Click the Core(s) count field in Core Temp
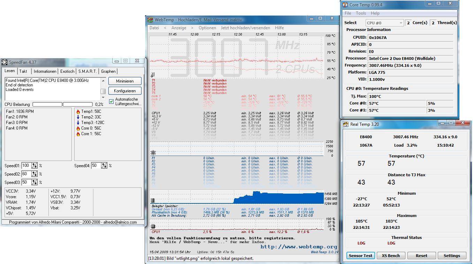473x264 pixels. pos(408,23)
